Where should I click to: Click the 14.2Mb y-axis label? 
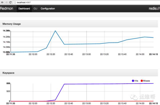(x=6, y=37)
